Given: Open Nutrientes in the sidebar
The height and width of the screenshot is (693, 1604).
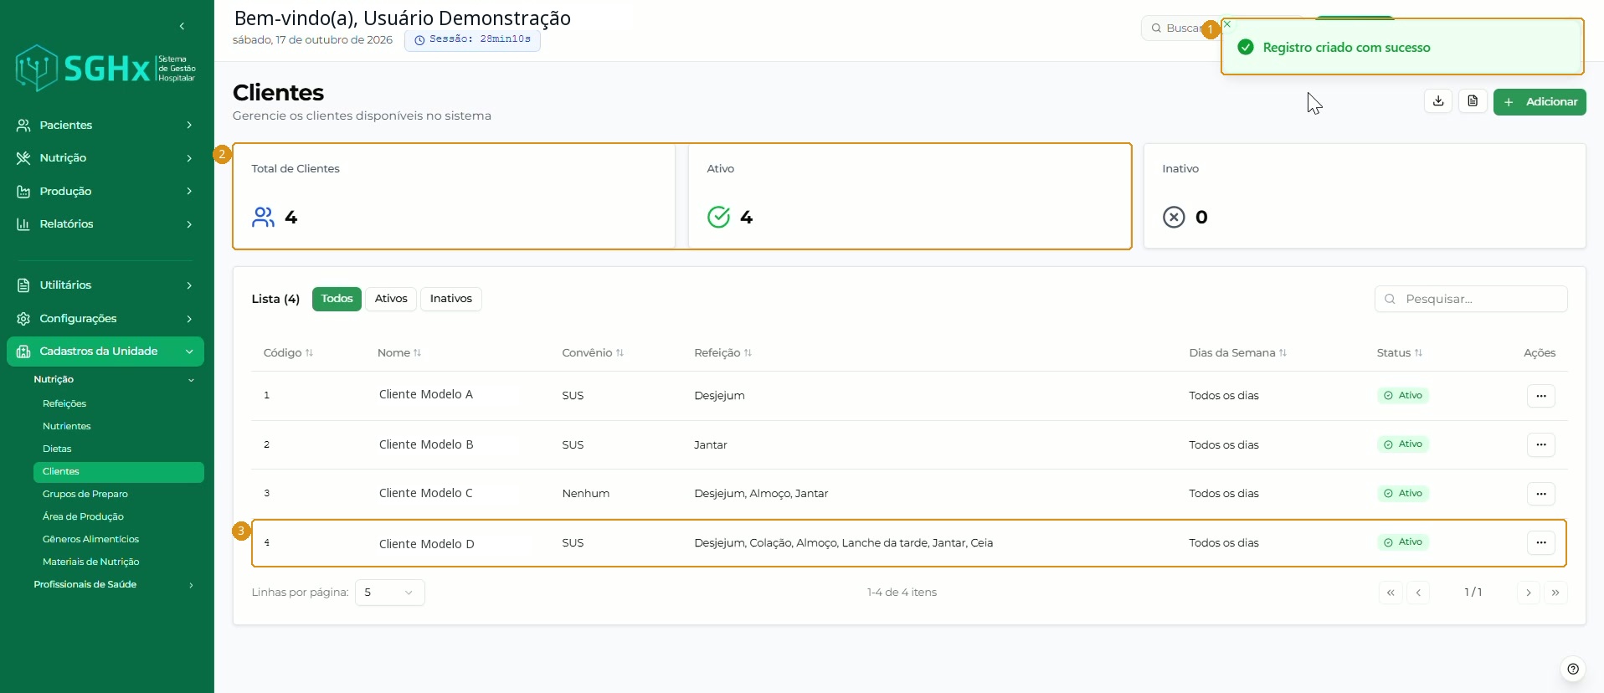Looking at the screenshot, I should point(67,426).
